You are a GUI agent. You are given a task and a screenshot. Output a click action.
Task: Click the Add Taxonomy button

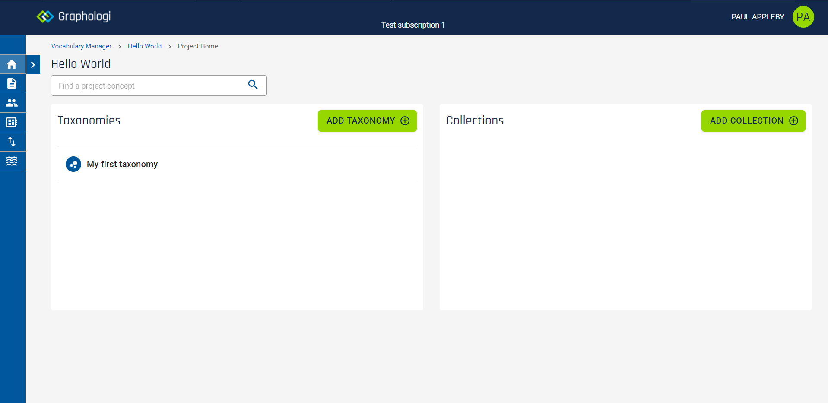[367, 121]
